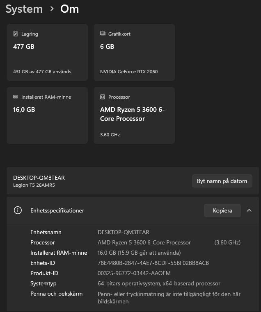The height and width of the screenshot is (312, 261).
Task: Collapse the Enhetsspecifikationer section chevron
Action: 249,210
